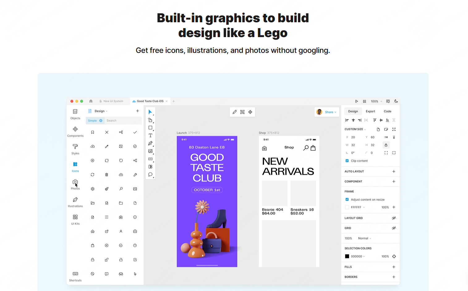The height and width of the screenshot is (291, 468).
Task: Toggle dark mode moon icon
Action: click(x=396, y=101)
